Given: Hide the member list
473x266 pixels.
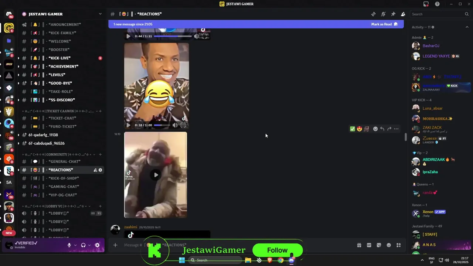Looking at the screenshot, I should [x=403, y=14].
